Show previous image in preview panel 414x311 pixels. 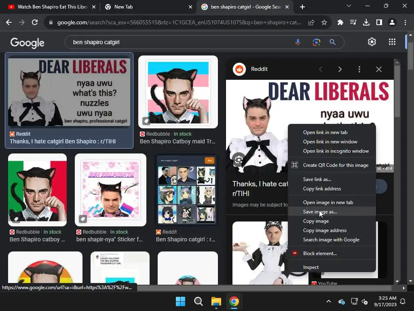pyautogui.click(x=321, y=69)
